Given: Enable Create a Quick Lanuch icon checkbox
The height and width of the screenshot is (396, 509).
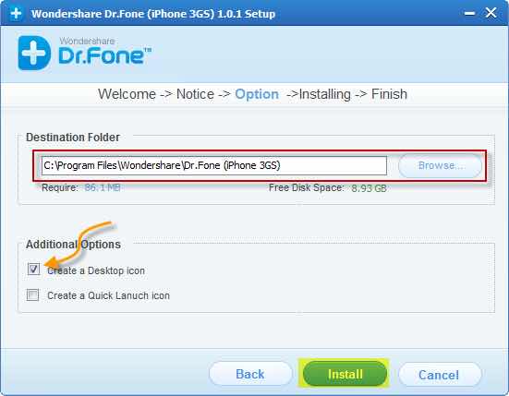Looking at the screenshot, I should click(32, 294).
